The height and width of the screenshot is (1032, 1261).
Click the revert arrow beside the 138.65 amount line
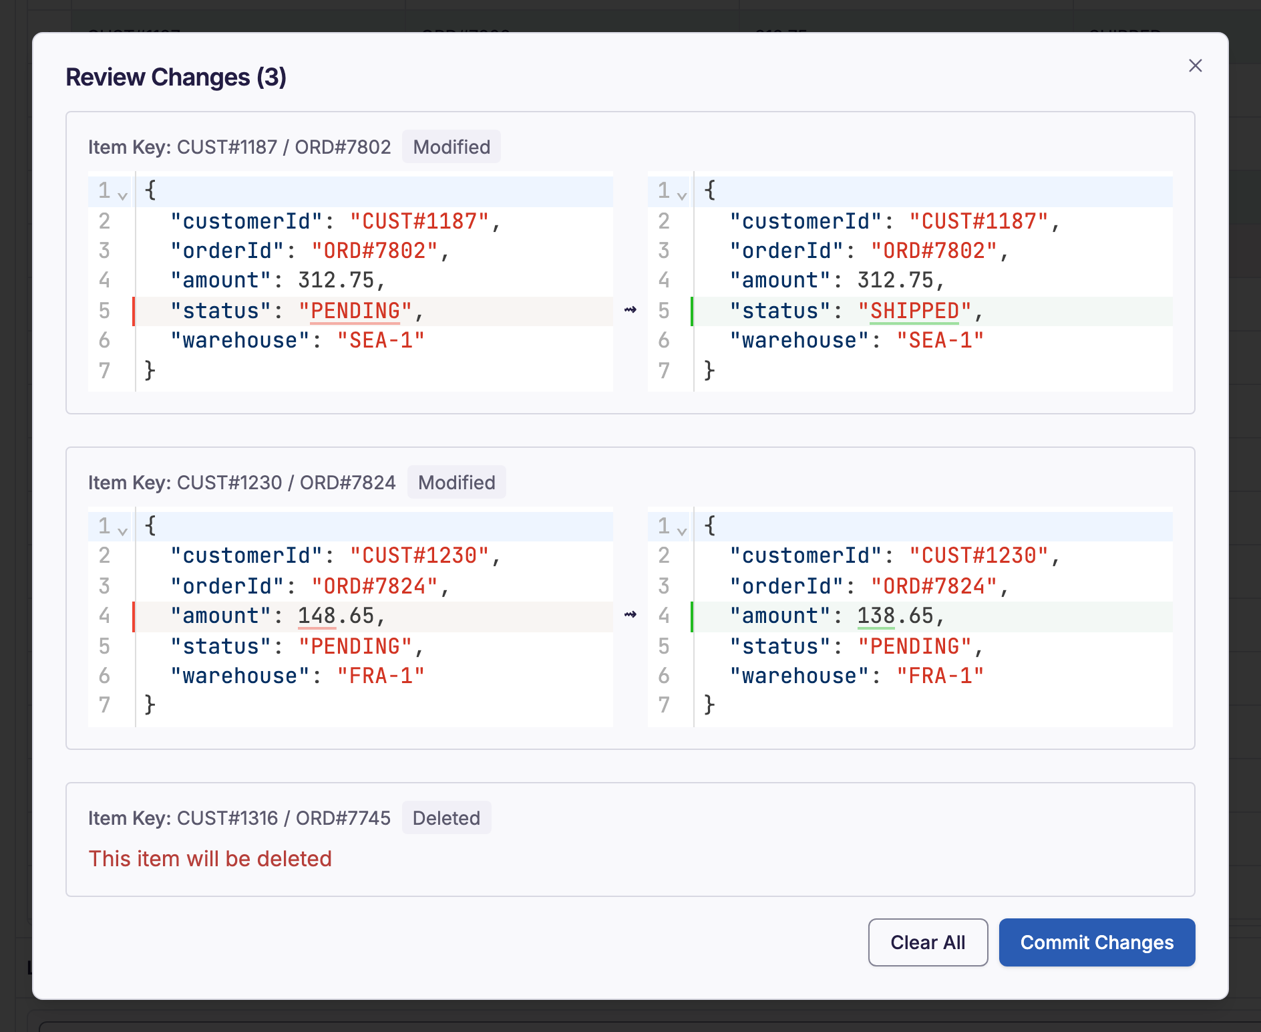(630, 615)
